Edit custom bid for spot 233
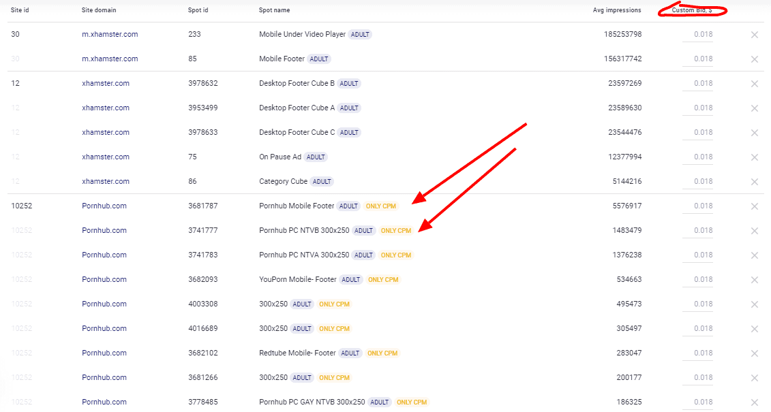This screenshot has height=412, width=771. pyautogui.click(x=698, y=34)
